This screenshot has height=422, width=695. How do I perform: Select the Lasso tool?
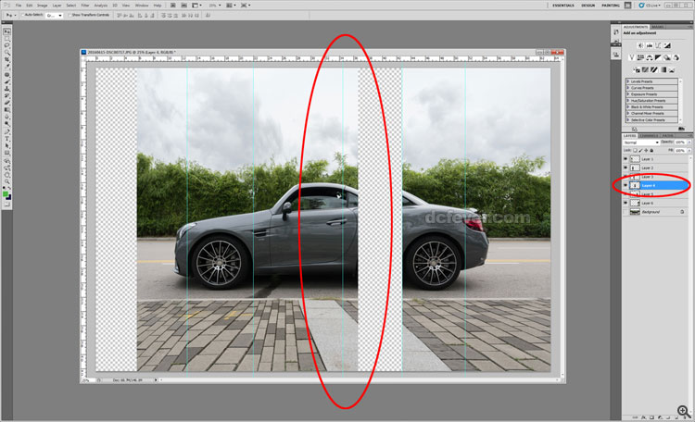(6, 45)
